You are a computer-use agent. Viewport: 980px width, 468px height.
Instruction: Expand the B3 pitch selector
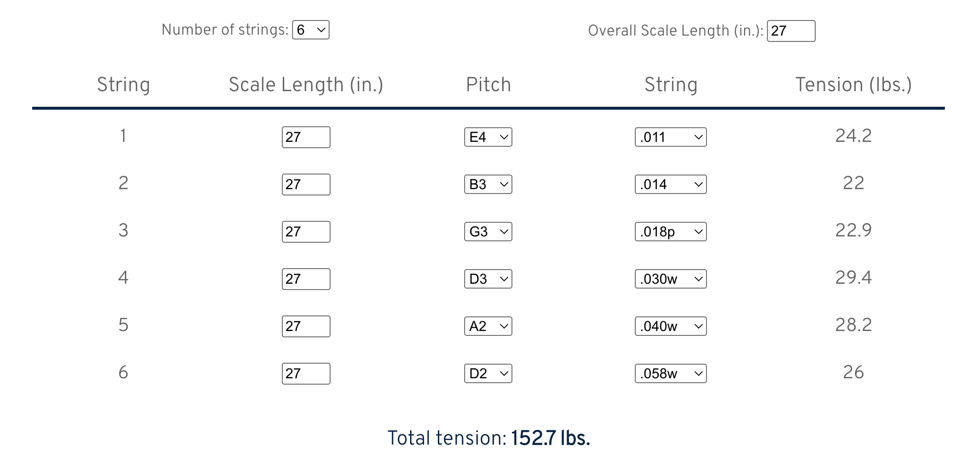tap(488, 184)
